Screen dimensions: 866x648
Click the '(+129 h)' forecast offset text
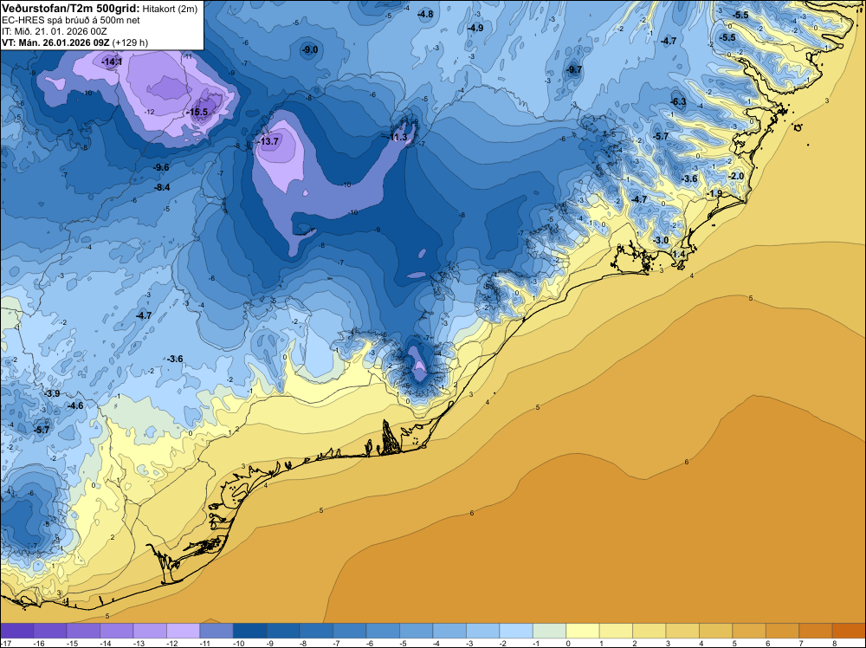pyautogui.click(x=130, y=42)
